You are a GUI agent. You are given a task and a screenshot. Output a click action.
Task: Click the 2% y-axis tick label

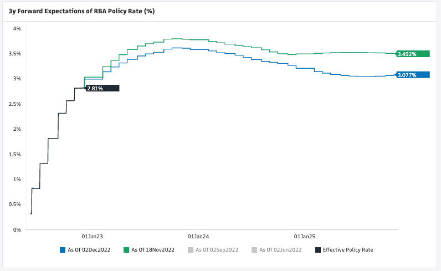[17, 129]
